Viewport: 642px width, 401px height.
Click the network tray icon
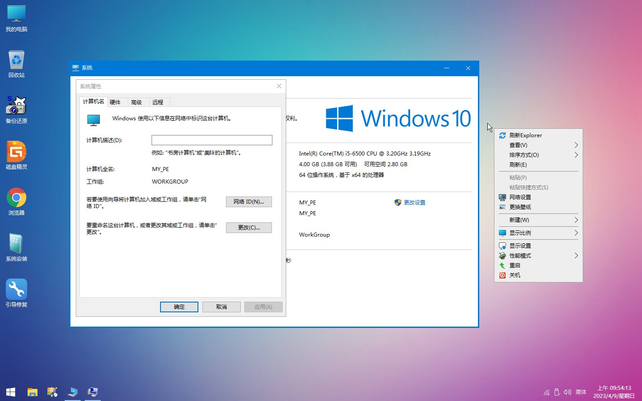(x=547, y=393)
